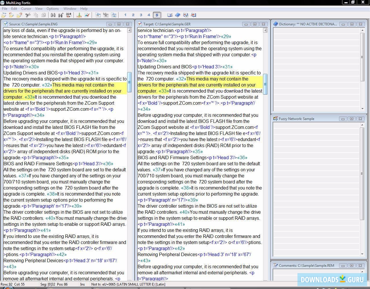The height and width of the screenshot is (289, 370).
Task: Open the Options menu
Action: [53, 9]
